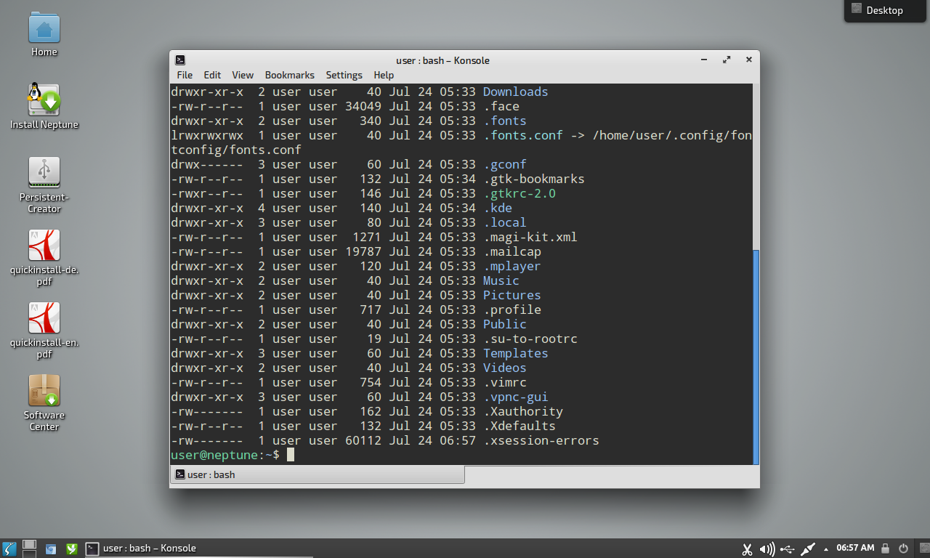Click the Pictures directory name
This screenshot has width=930, height=558.
(x=511, y=295)
